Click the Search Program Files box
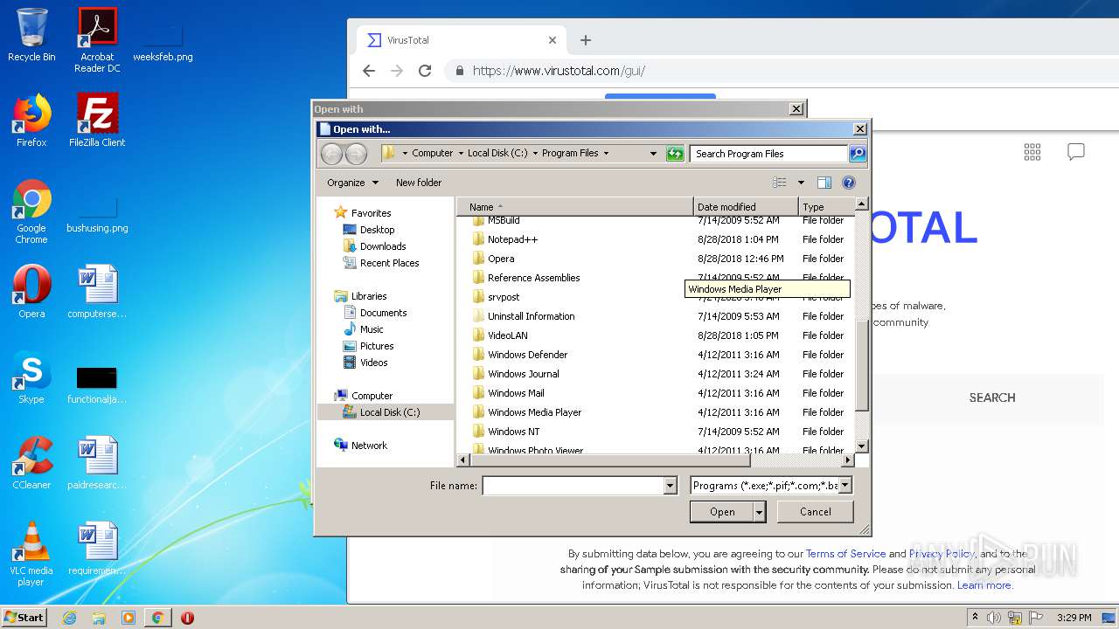Image resolution: width=1119 pixels, height=629 pixels. tap(769, 154)
